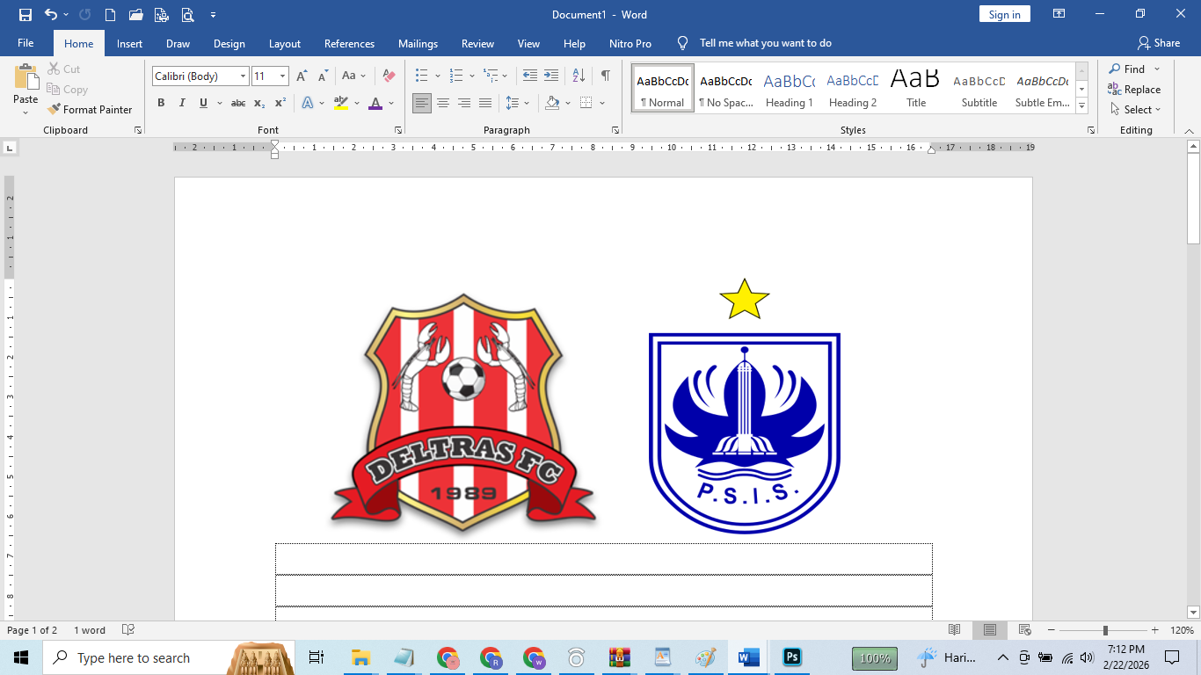Image resolution: width=1201 pixels, height=675 pixels.
Task: Apply borders to the selection
Action: pos(586,103)
